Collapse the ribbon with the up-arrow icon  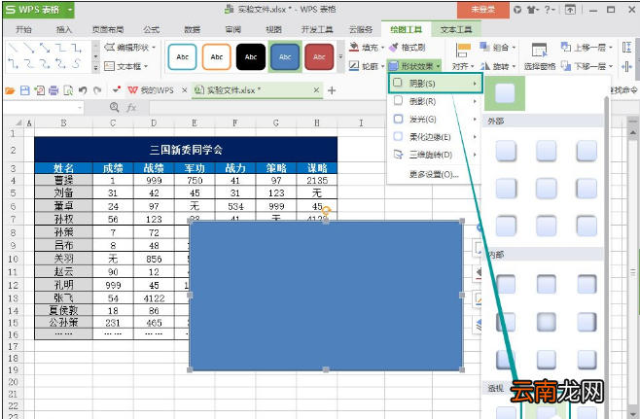coord(570,10)
